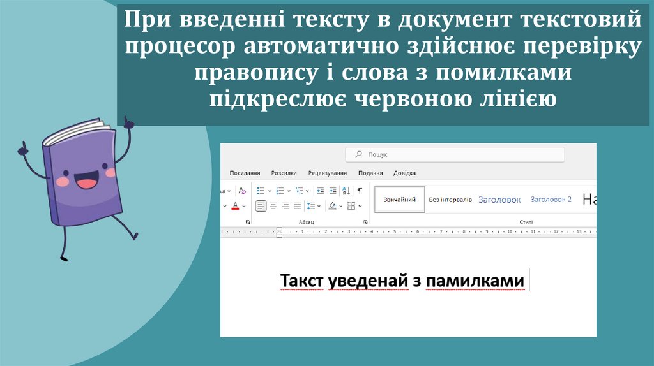This screenshot has width=654, height=366.
Task: Switch to the Розсилки tab
Action: coord(284,173)
